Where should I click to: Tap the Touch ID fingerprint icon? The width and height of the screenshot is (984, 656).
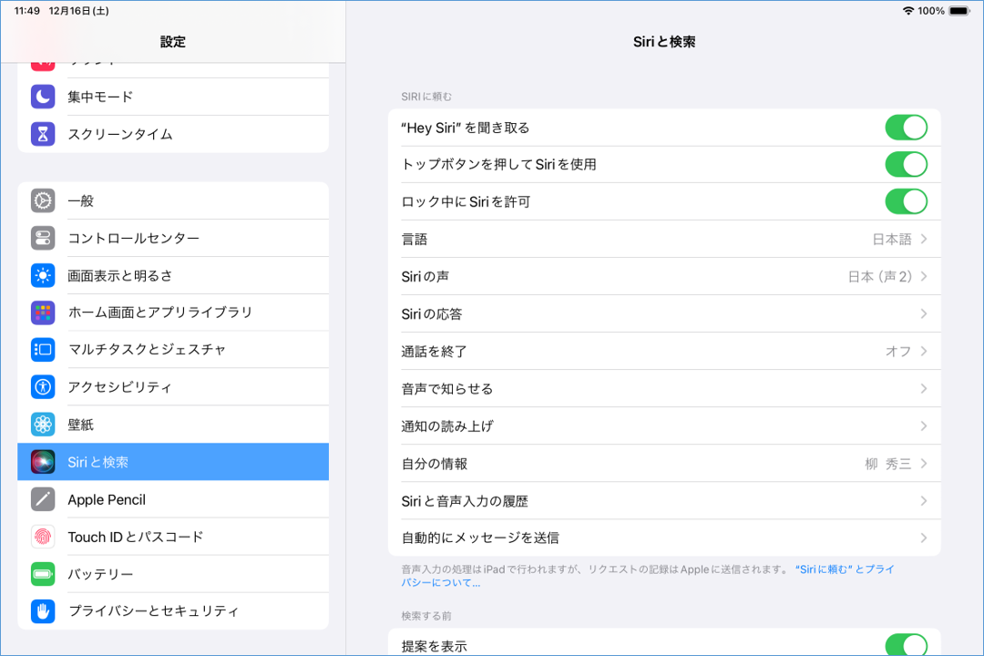click(43, 537)
